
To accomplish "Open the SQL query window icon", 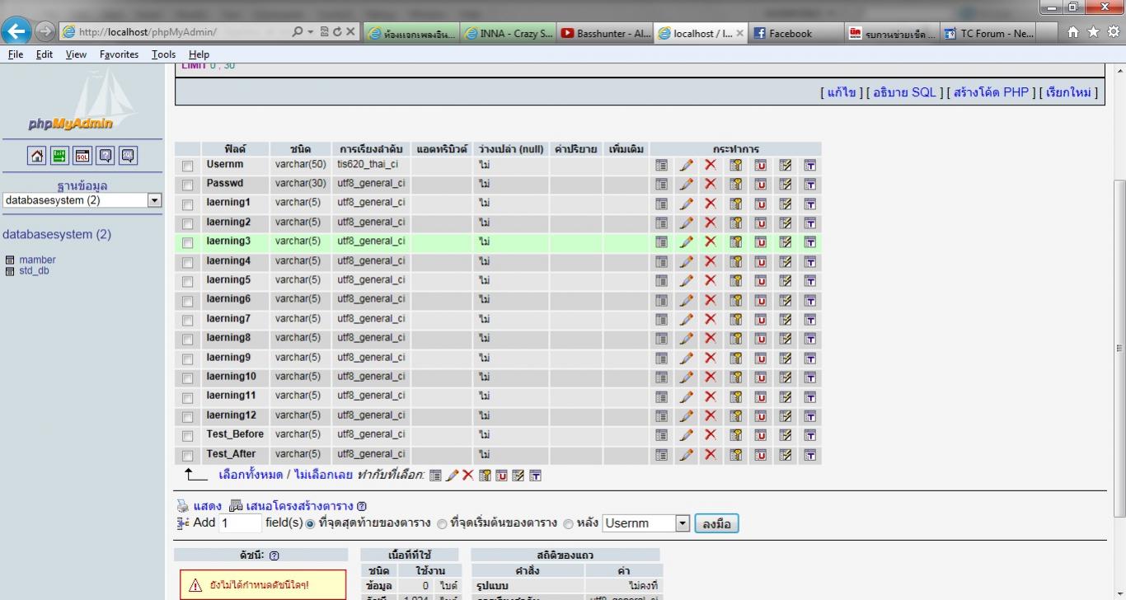I will pos(82,156).
